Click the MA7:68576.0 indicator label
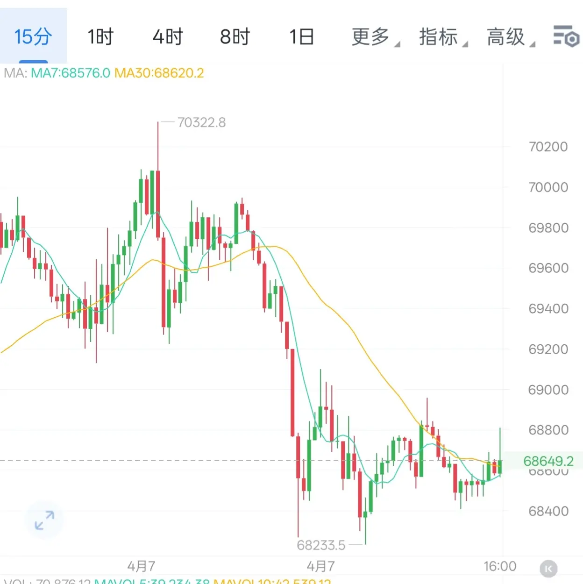 tap(71, 73)
